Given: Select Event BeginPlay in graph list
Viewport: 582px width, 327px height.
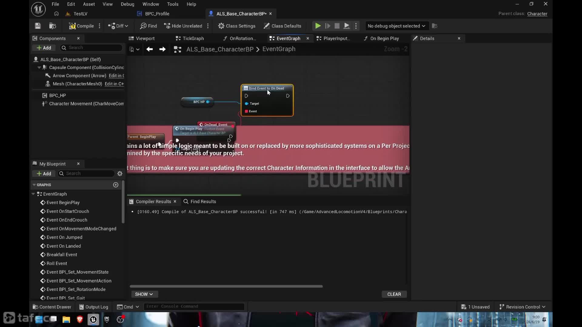Looking at the screenshot, I should point(63,203).
